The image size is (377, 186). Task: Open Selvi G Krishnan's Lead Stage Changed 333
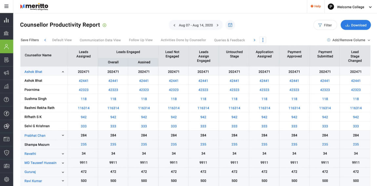[356, 126]
